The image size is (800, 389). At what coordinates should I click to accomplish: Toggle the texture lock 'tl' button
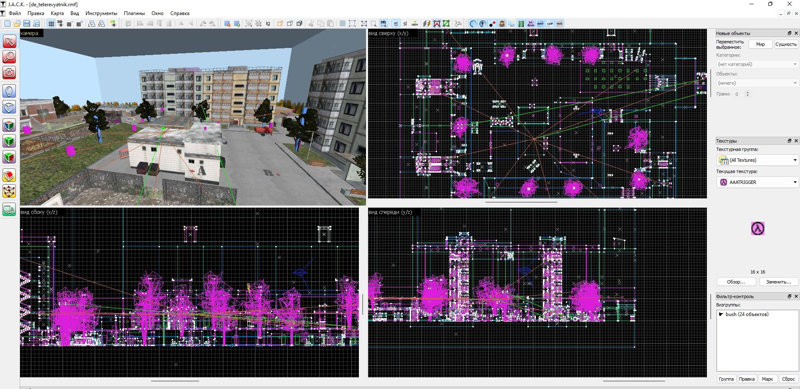[x=395, y=24]
